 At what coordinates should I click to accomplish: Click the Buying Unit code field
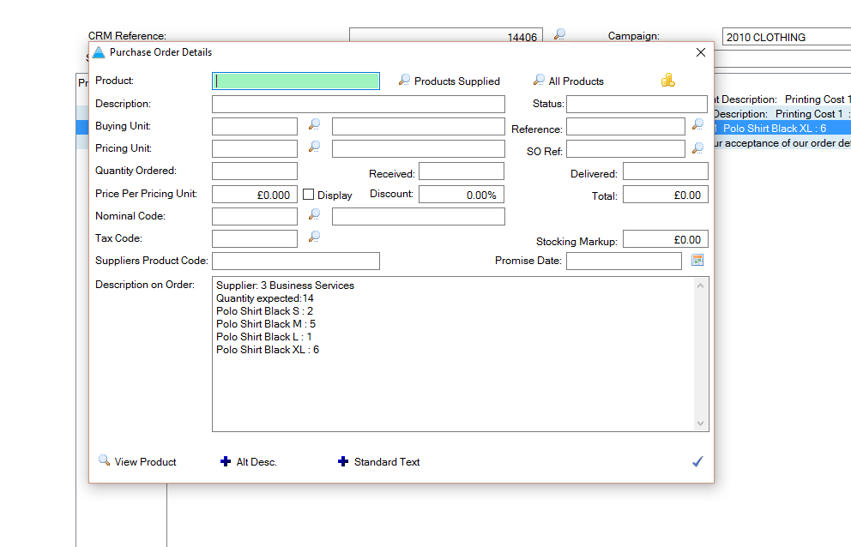point(255,126)
